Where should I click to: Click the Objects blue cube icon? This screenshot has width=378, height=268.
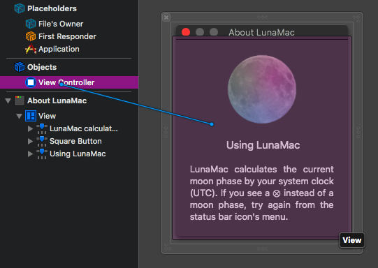coord(20,67)
